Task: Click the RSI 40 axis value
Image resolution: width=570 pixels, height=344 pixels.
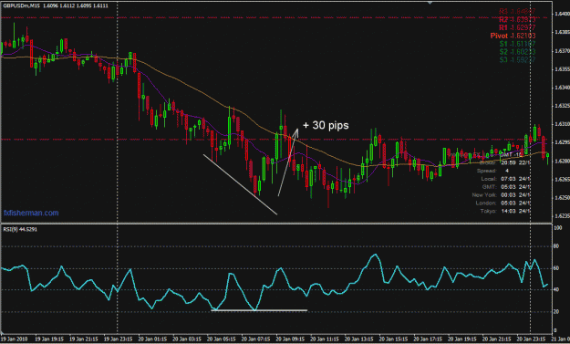Action: (556, 289)
